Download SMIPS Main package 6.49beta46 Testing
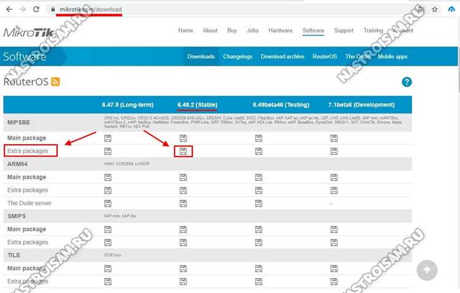The height and width of the screenshot is (293, 460). click(x=258, y=229)
